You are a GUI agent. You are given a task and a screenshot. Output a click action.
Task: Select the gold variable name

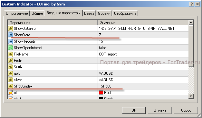click(x=17, y=73)
